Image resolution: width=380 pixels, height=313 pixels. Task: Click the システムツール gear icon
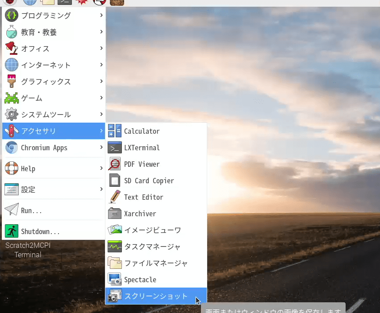[x=12, y=114]
